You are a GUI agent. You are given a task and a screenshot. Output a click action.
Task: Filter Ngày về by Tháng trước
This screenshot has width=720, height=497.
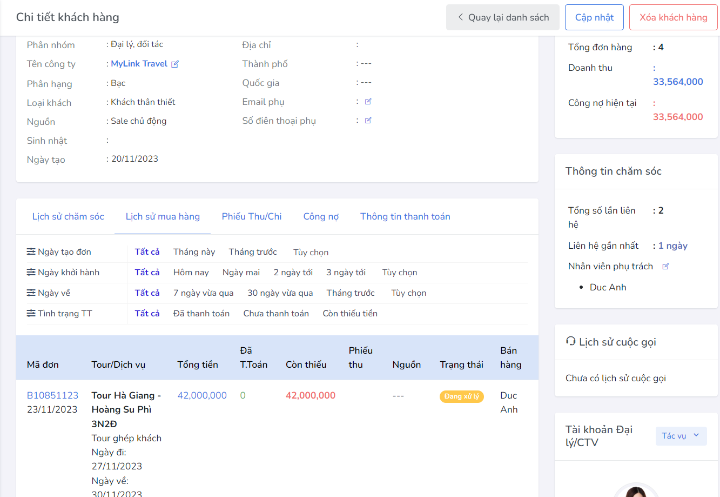point(351,293)
